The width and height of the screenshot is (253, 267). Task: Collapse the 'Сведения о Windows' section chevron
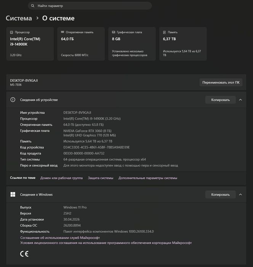[x=240, y=194]
